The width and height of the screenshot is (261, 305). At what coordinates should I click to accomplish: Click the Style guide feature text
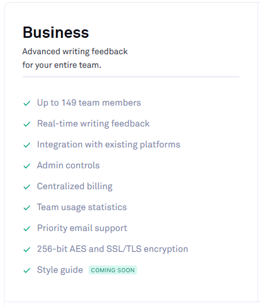tap(60, 270)
